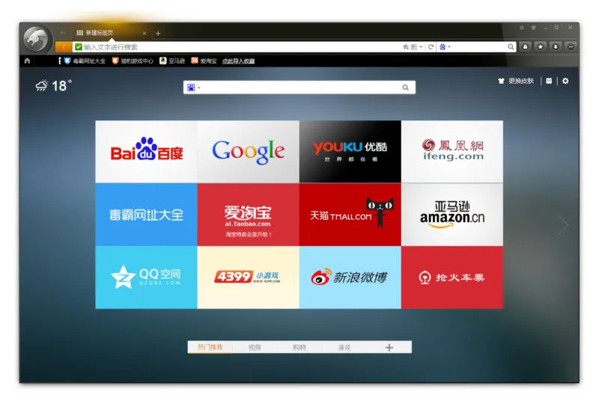Go to next tile page arrow

(x=563, y=225)
